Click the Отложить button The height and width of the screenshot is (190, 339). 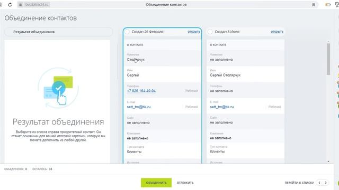[x=185, y=183]
